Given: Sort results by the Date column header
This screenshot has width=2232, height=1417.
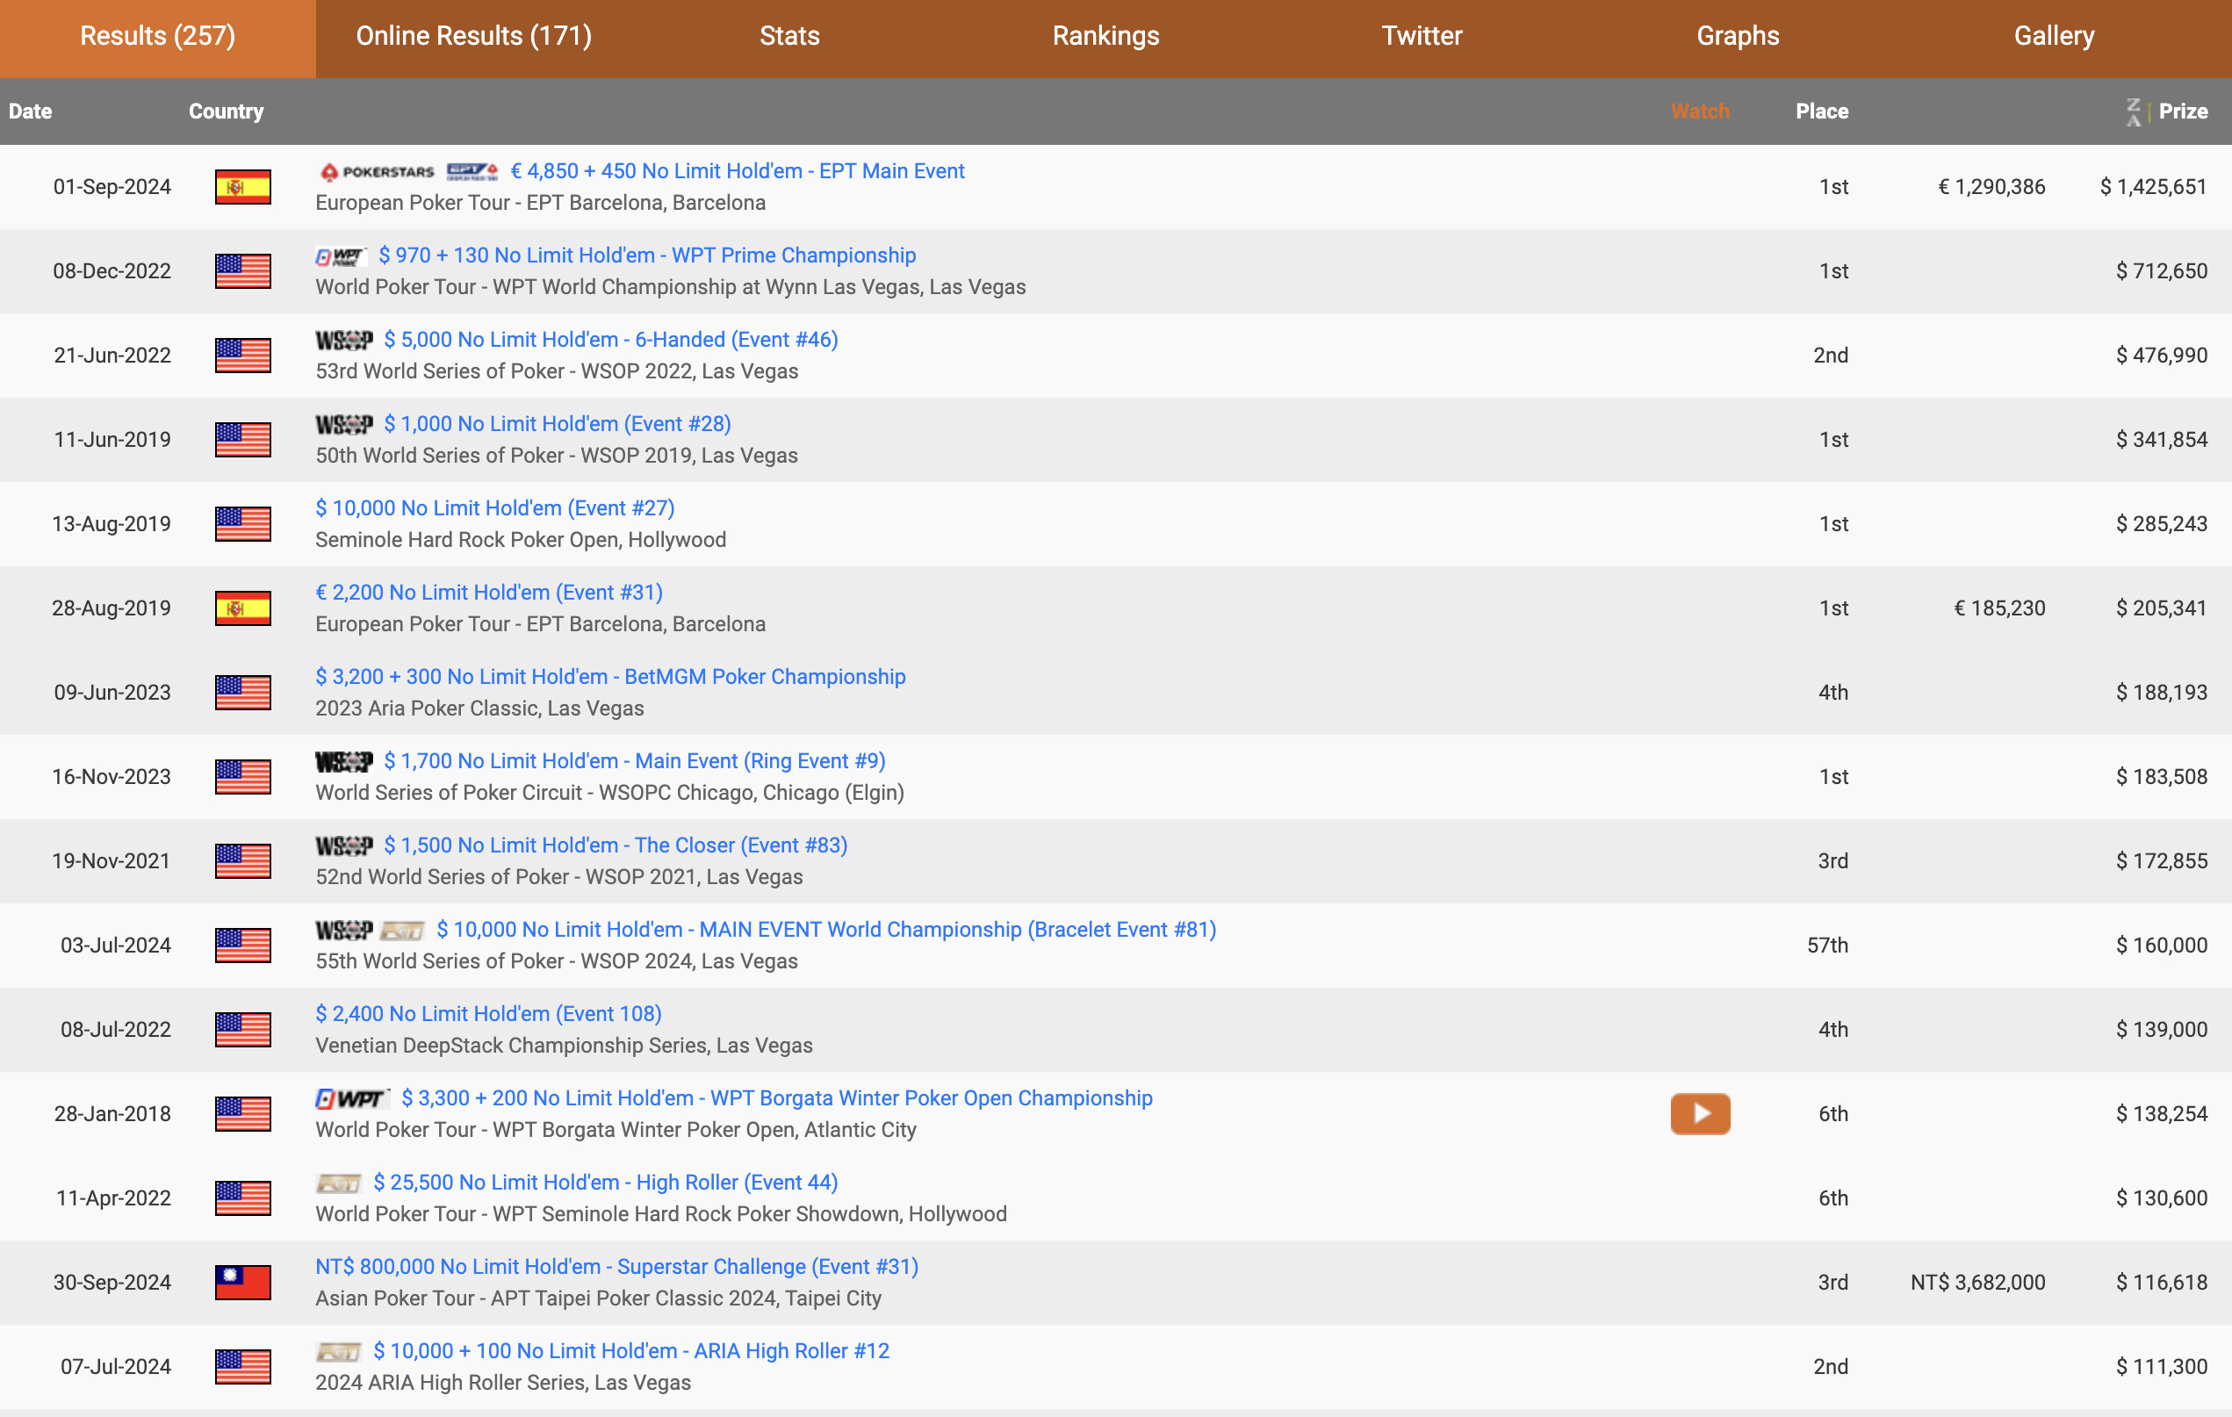Looking at the screenshot, I should [x=31, y=111].
